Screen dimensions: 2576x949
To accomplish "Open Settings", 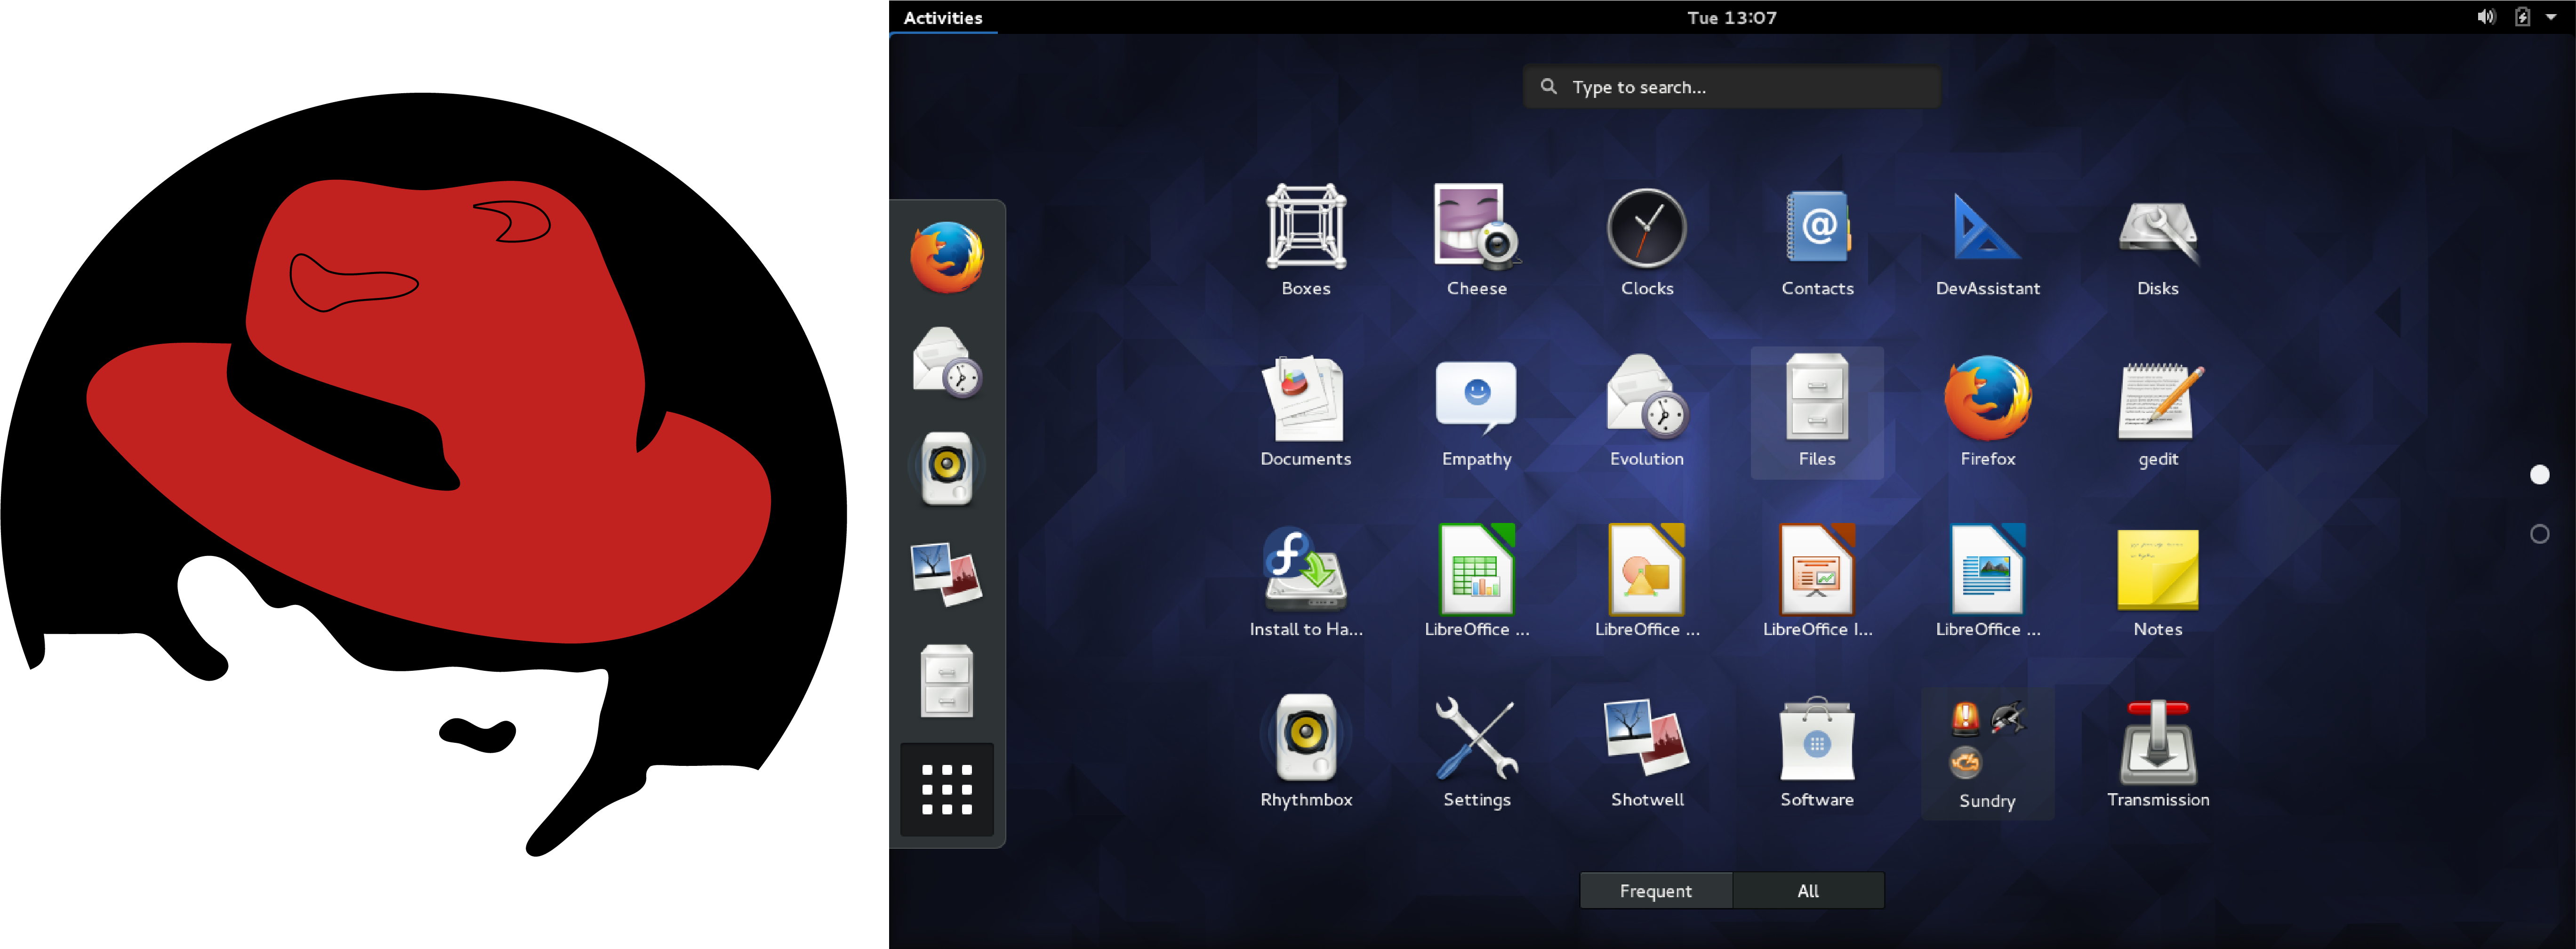I will point(1476,753).
